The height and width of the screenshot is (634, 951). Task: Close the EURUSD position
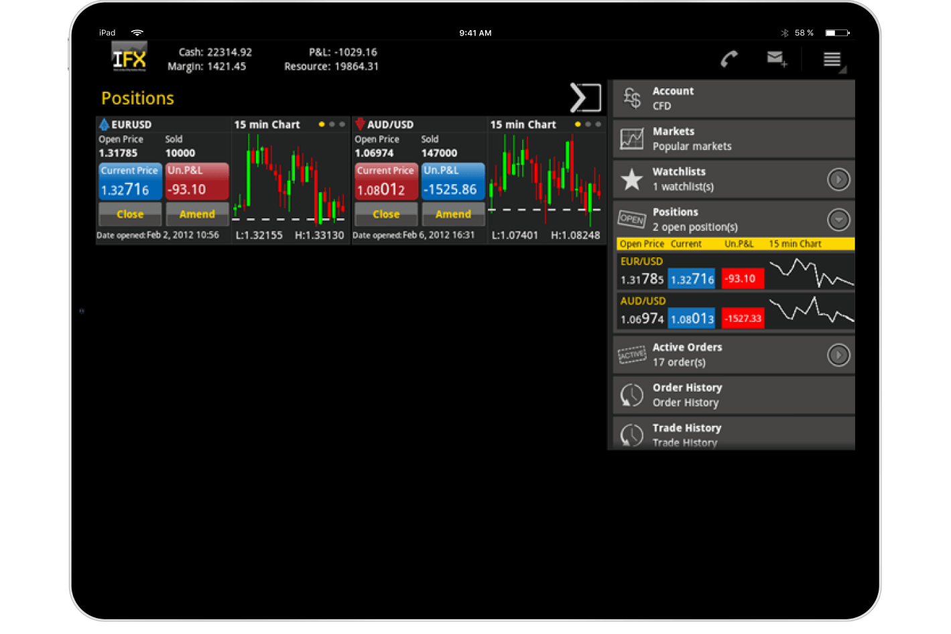point(129,214)
